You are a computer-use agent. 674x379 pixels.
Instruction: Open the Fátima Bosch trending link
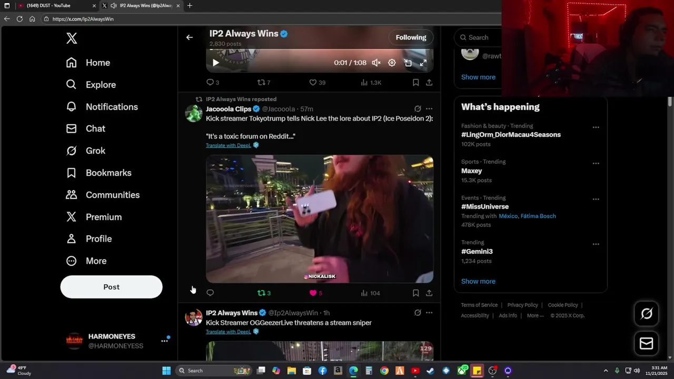click(538, 216)
